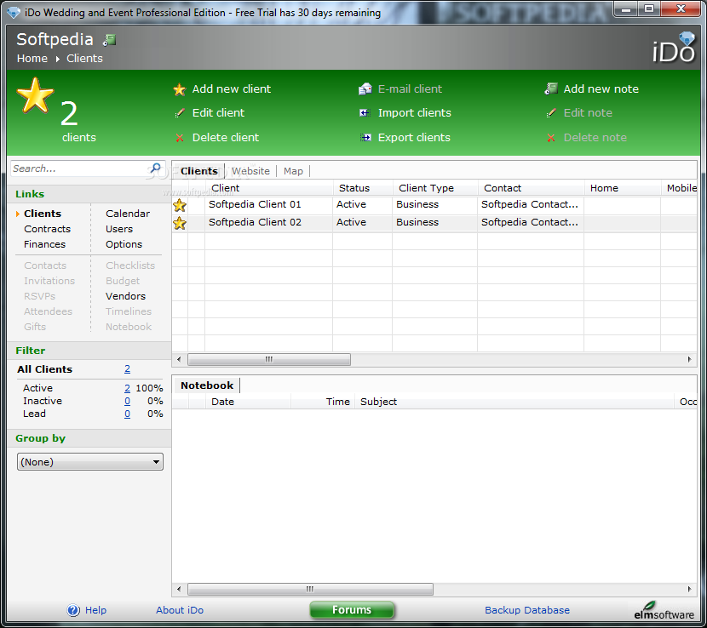
Task: Click clients grid right scroll arrow
Action: [x=689, y=359]
